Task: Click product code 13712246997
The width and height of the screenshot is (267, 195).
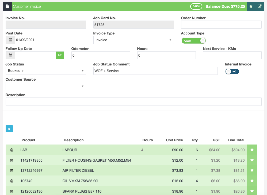Action: [31, 170]
